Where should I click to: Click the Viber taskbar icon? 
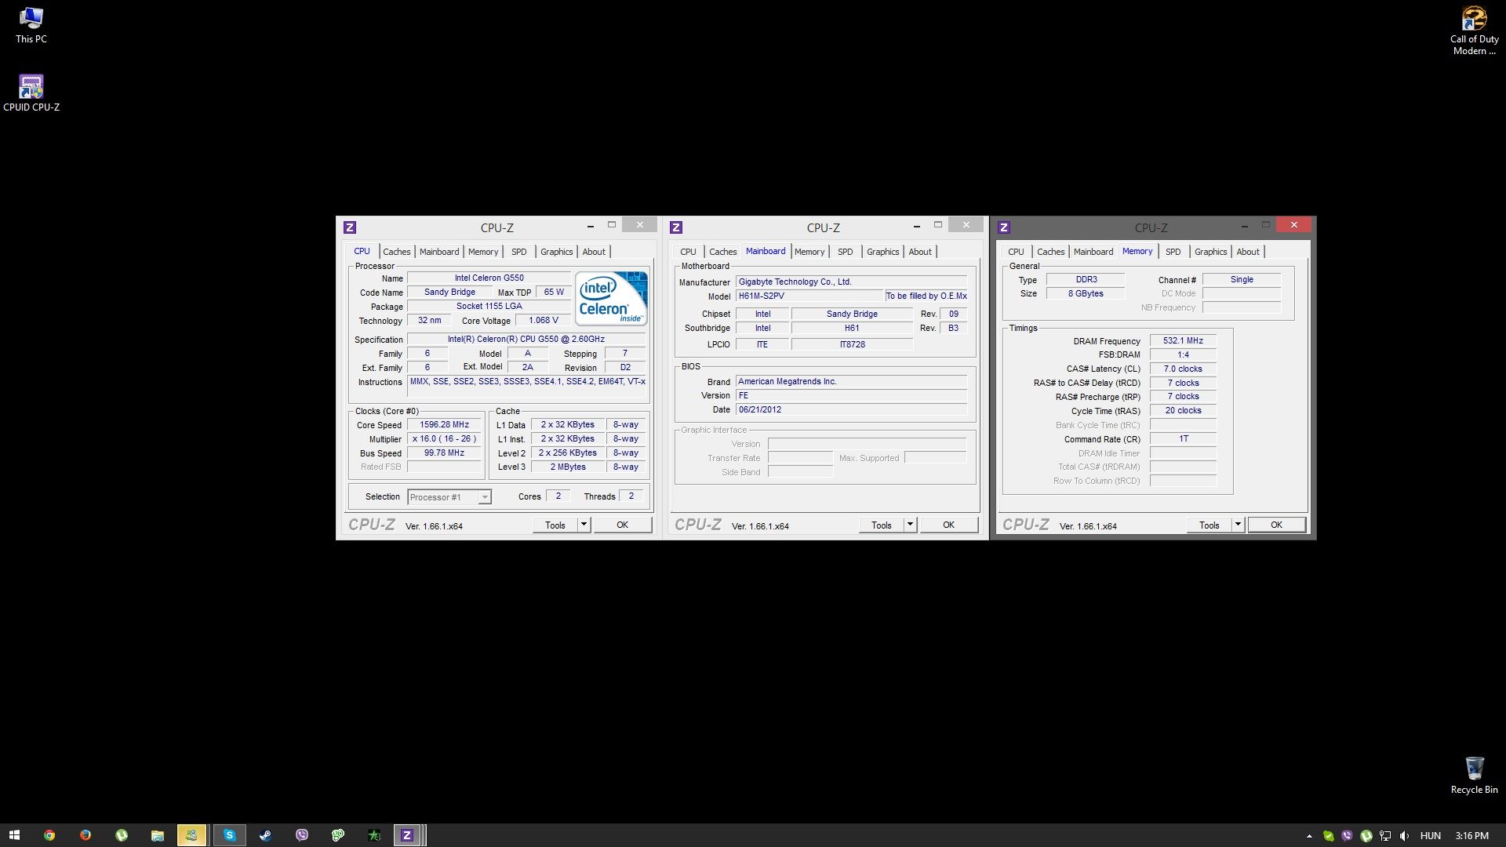point(302,835)
